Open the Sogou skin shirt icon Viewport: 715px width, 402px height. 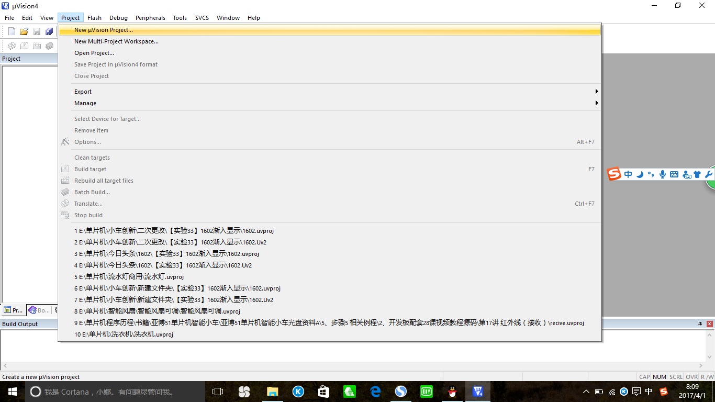tap(697, 174)
